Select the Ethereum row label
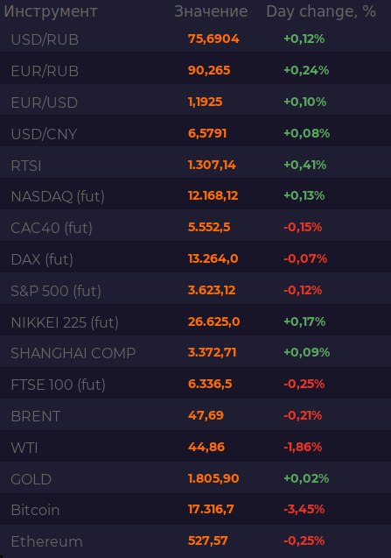Viewport: 391px width, 558px height. click(x=46, y=541)
